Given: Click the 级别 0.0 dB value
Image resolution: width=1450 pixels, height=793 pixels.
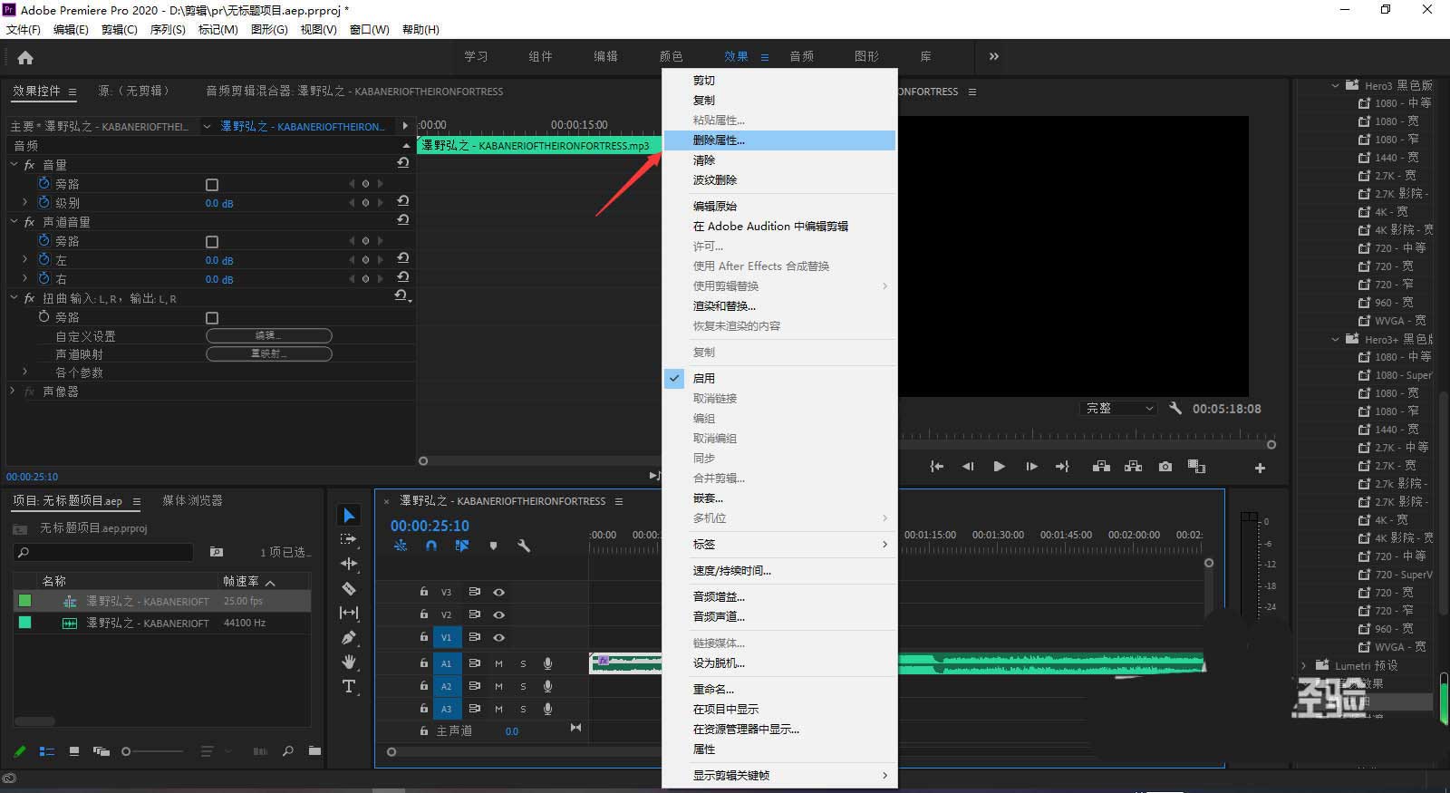Looking at the screenshot, I should (x=219, y=203).
